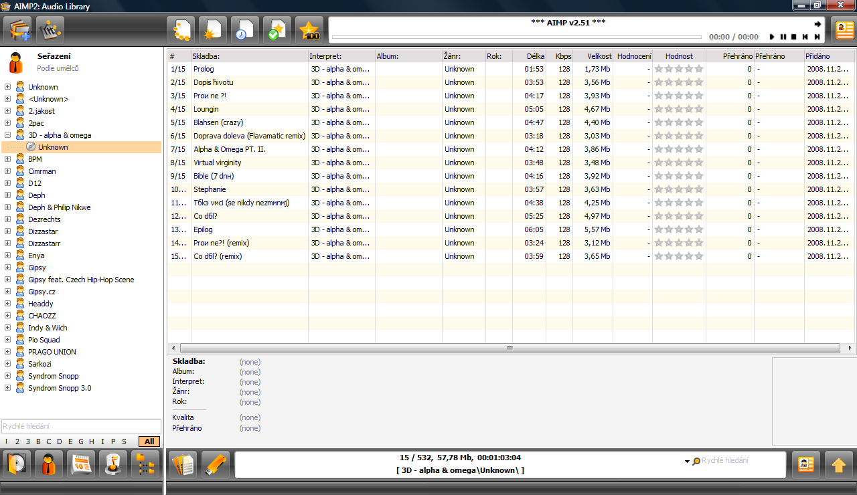857x495 pixels.
Task: Sort by the Skladba column header
Action: [x=249, y=56]
